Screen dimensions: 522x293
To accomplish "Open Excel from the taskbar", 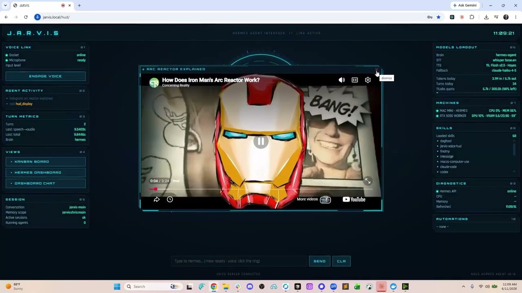I will pyautogui.click(x=357, y=286).
